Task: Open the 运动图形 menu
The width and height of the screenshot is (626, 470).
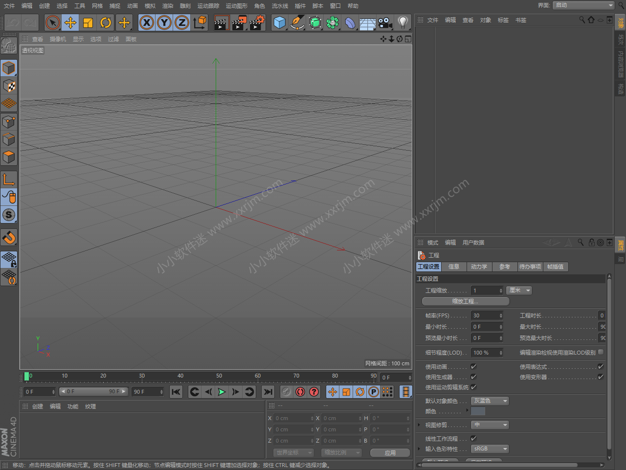Action: tap(237, 6)
